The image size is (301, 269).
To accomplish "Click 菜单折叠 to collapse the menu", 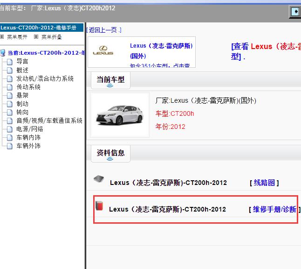I will pos(51,37).
